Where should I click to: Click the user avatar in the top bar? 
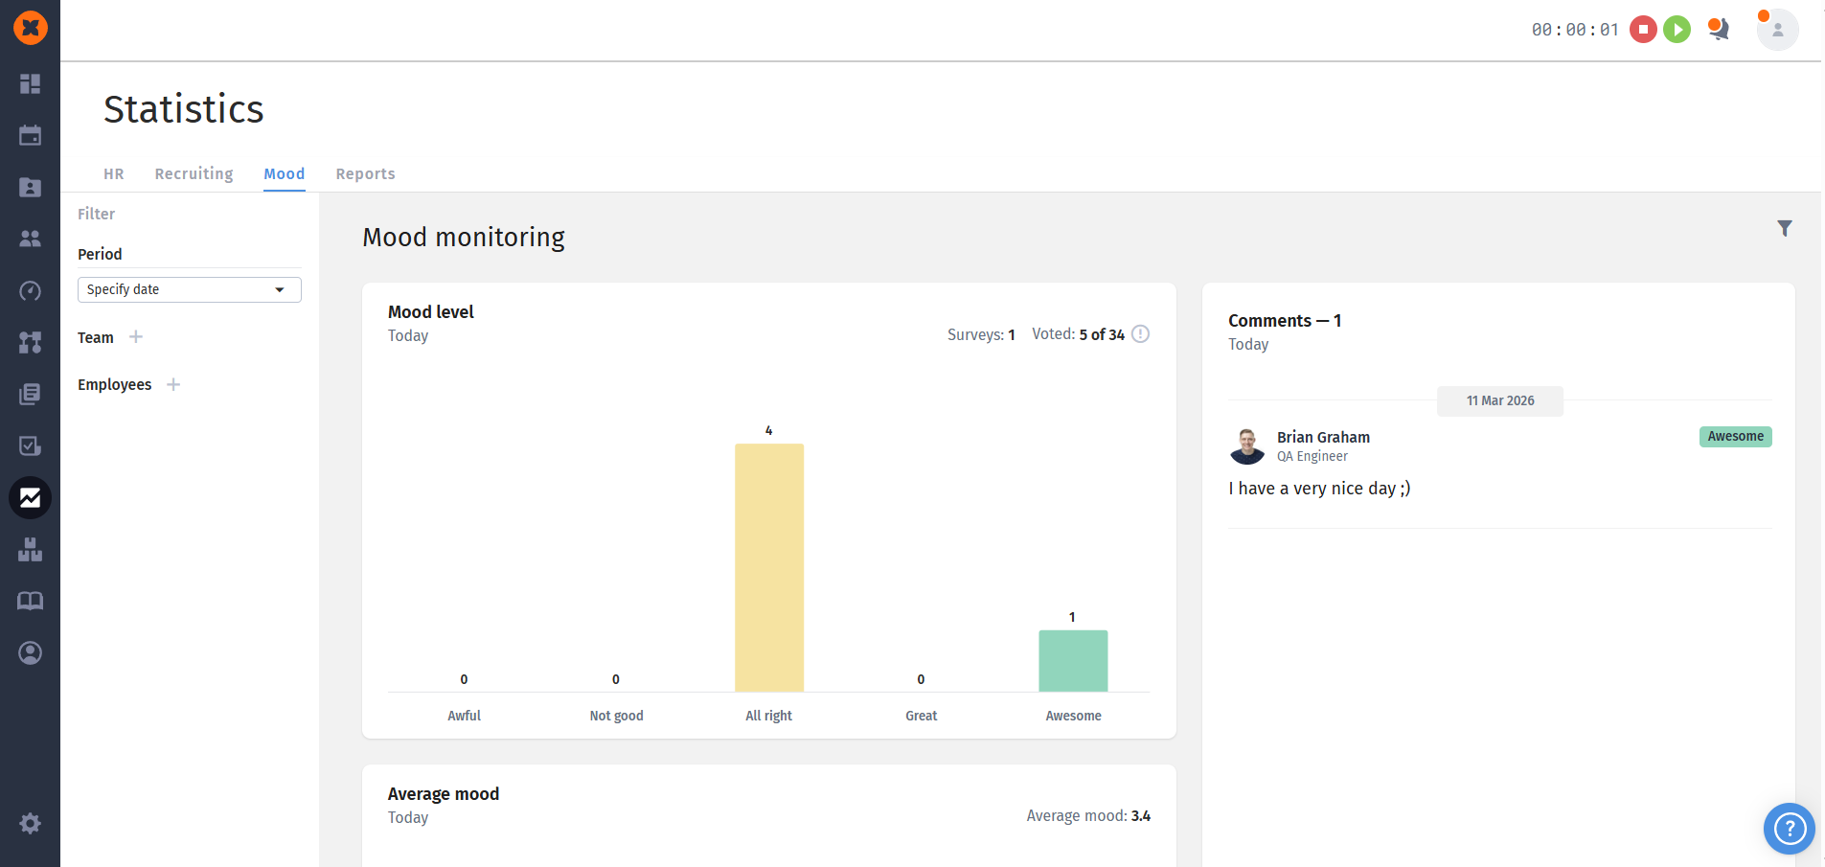click(x=1777, y=30)
